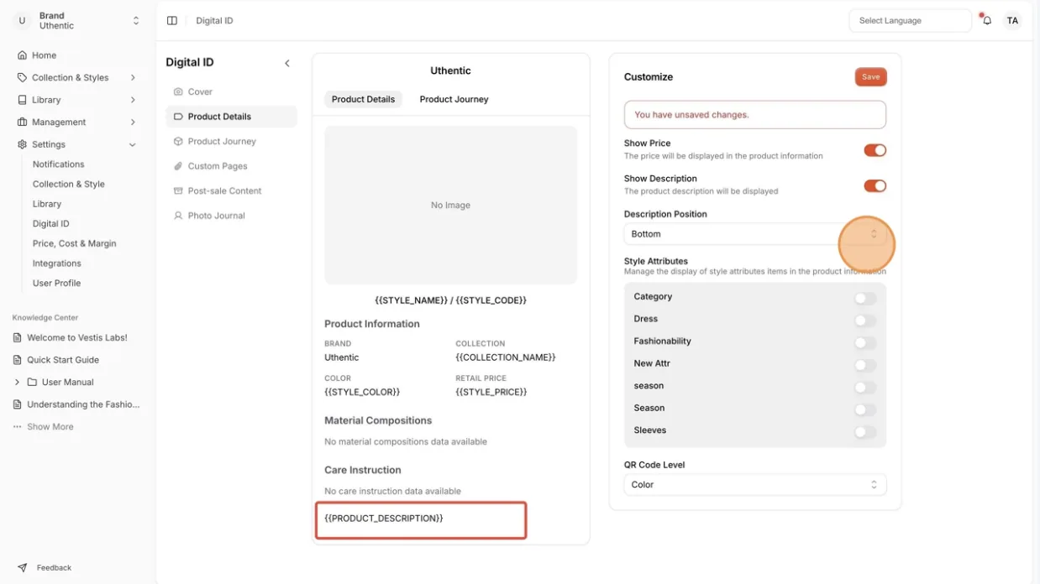Image resolution: width=1040 pixels, height=584 pixels.
Task: Enable the Fashionability attribute toggle
Action: [x=864, y=342]
